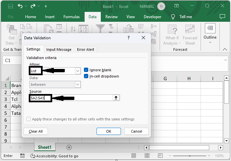Viewport: 231px width, 161px height.
Task: Open the Review ribbon tab
Action: click(x=111, y=17)
